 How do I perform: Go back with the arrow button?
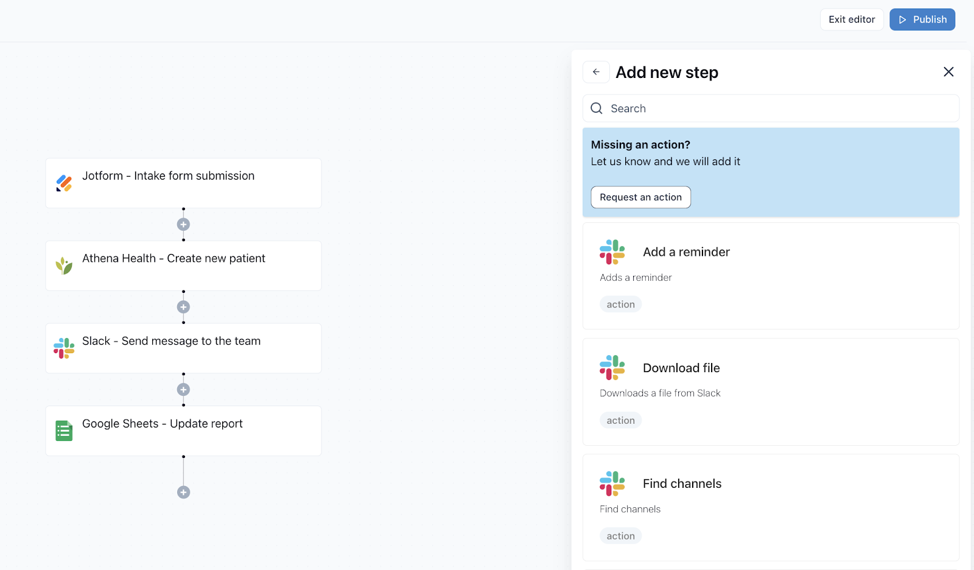(596, 72)
